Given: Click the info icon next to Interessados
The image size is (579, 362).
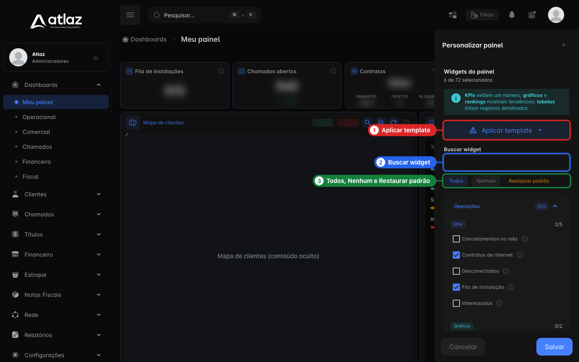Looking at the screenshot, I should tap(499, 303).
